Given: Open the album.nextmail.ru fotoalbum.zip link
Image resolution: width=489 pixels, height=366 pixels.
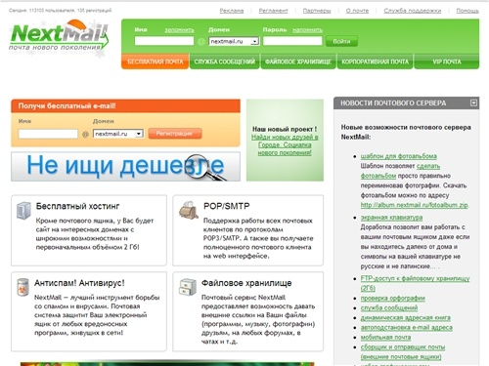Looking at the screenshot, I should [x=414, y=205].
